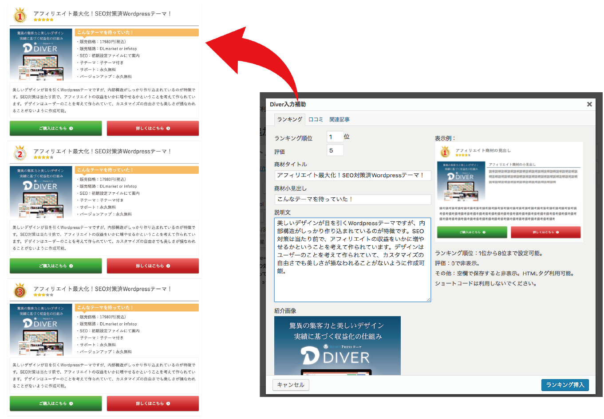Click the ランキング順位 input field
The height and width of the screenshot is (419, 604).
[x=335, y=137]
